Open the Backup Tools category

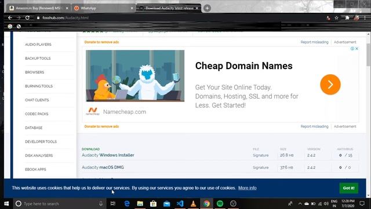click(38, 58)
